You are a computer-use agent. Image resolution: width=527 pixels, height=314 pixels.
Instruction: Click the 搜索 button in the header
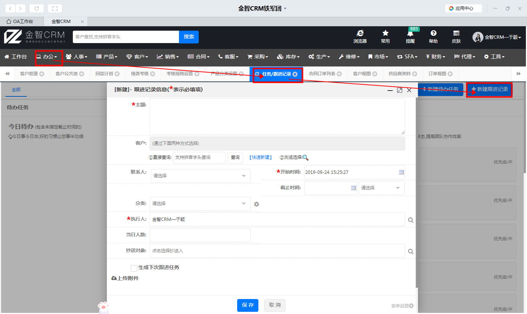click(189, 37)
